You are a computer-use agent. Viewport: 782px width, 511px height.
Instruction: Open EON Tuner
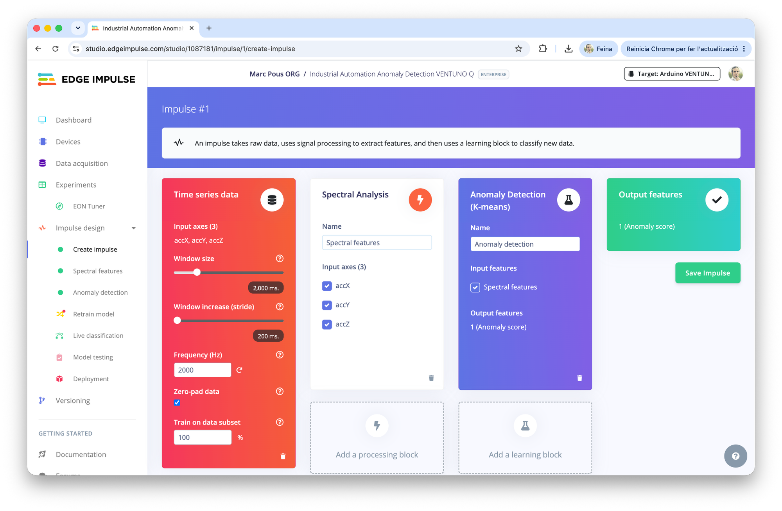click(89, 206)
